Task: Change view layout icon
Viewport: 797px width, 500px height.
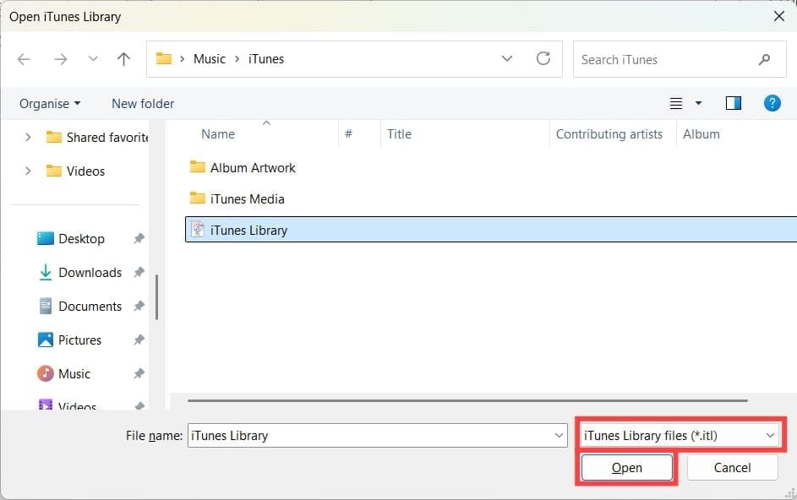Action: point(676,103)
